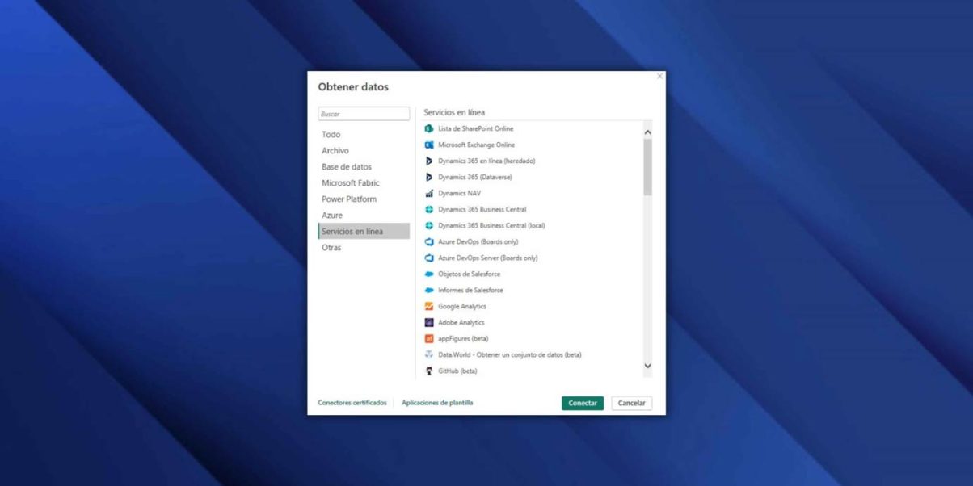
Task: Click the Cancelar button
Action: pyautogui.click(x=631, y=403)
